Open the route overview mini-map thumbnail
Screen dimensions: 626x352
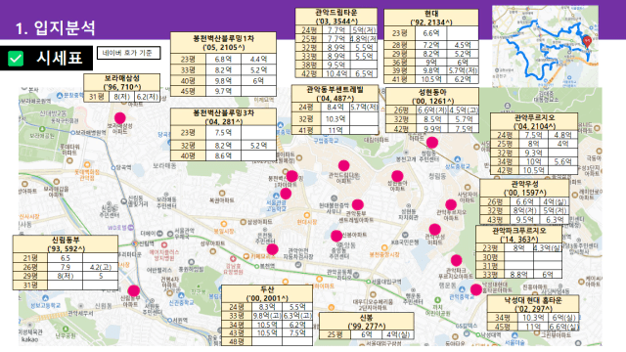coord(545,46)
